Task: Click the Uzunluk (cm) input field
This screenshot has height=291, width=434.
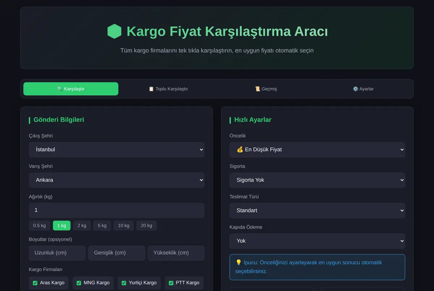Action: point(57,253)
